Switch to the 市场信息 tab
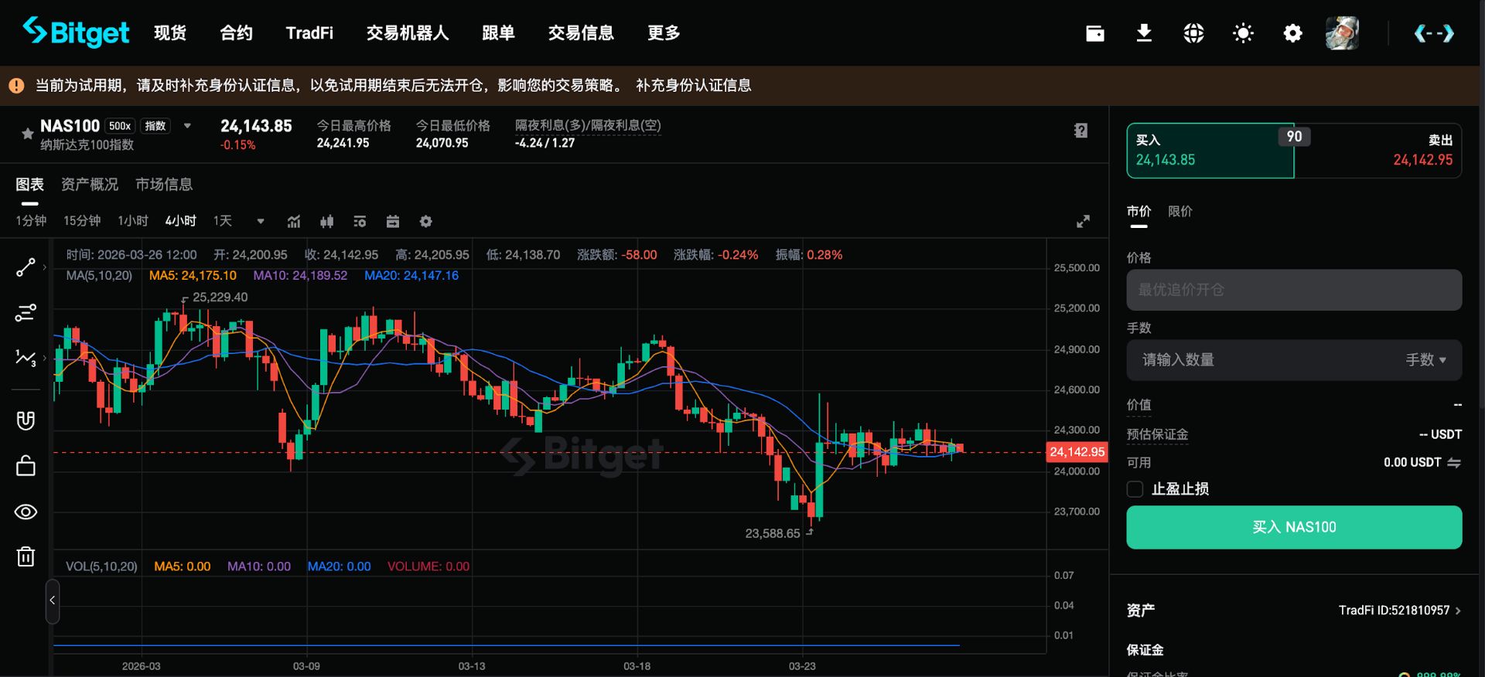The height and width of the screenshot is (677, 1485). pyautogui.click(x=164, y=185)
